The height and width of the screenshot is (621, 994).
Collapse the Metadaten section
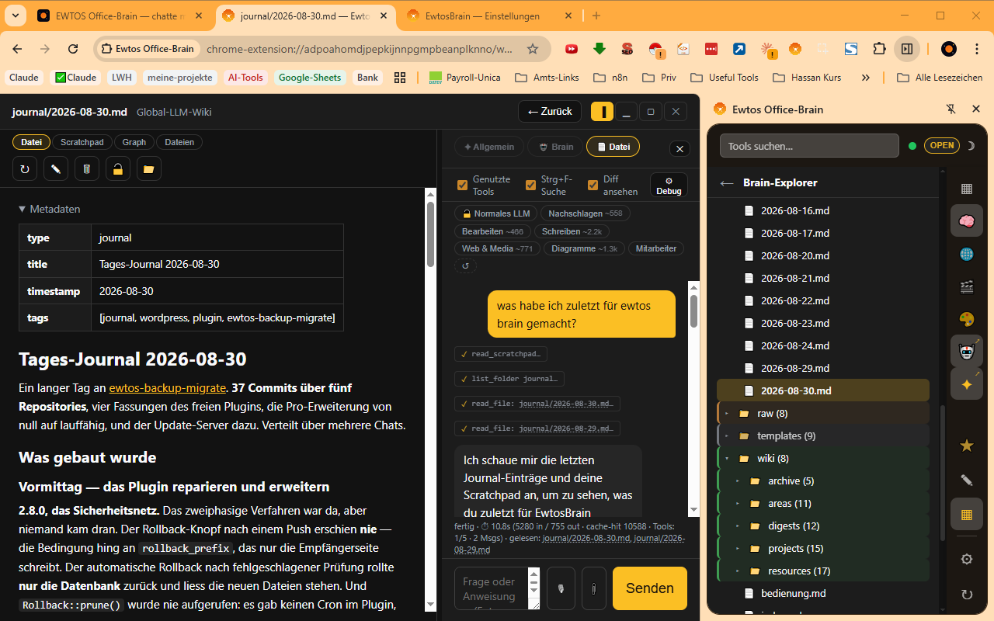(50, 209)
